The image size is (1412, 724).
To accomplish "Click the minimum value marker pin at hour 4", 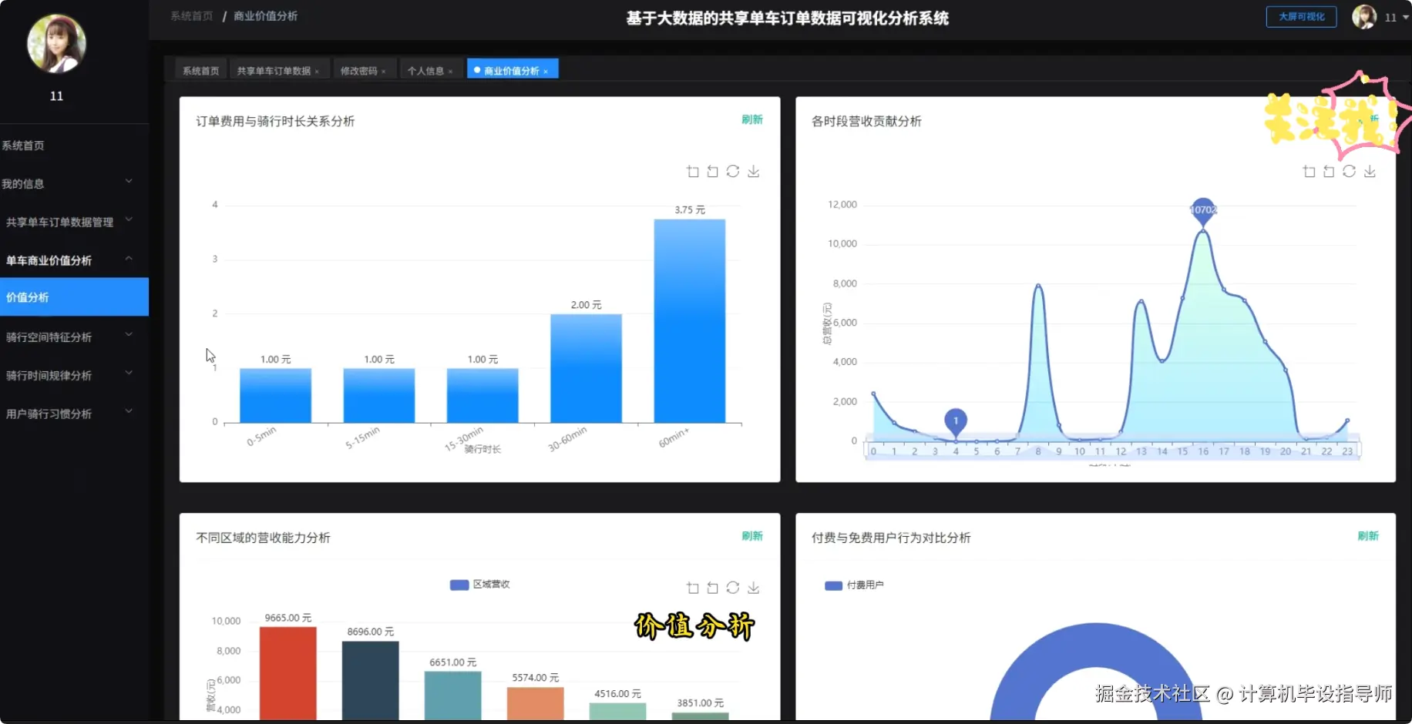I will coord(956,421).
